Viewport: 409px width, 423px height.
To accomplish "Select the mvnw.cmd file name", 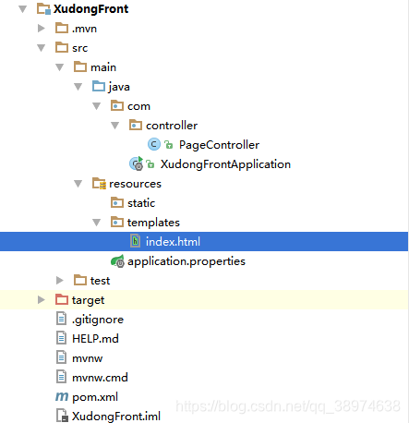I will click(x=100, y=378).
